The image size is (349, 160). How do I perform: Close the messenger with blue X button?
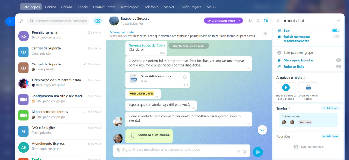pos(10,21)
